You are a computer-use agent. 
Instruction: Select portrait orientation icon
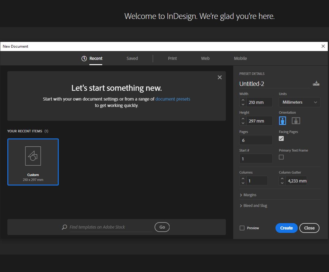coord(282,121)
